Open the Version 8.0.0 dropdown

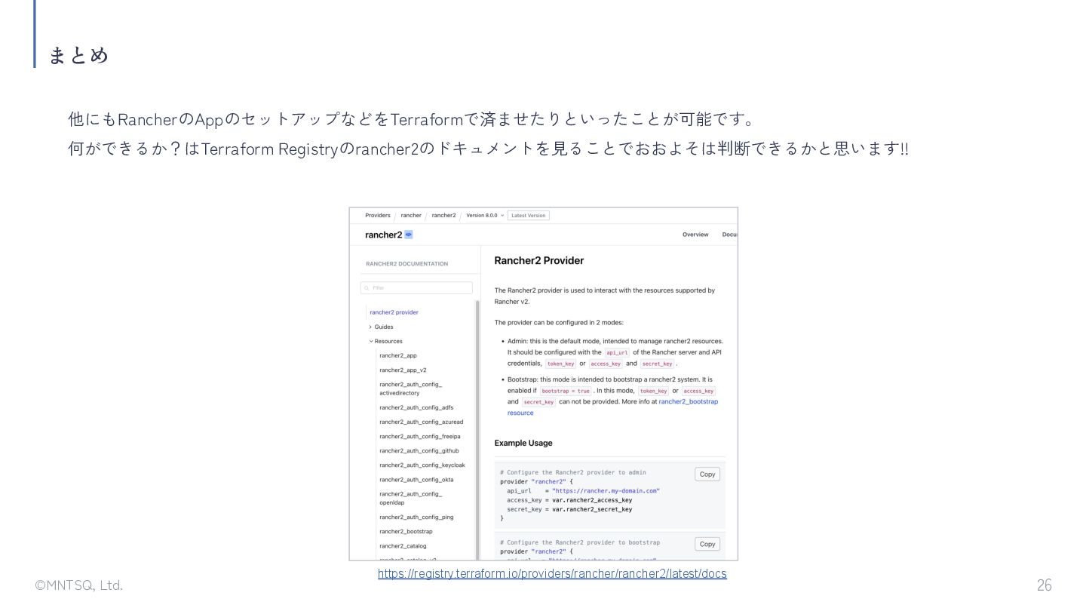tap(485, 216)
